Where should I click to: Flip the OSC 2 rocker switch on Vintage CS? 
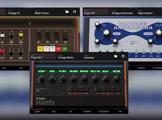(x=47, y=36)
